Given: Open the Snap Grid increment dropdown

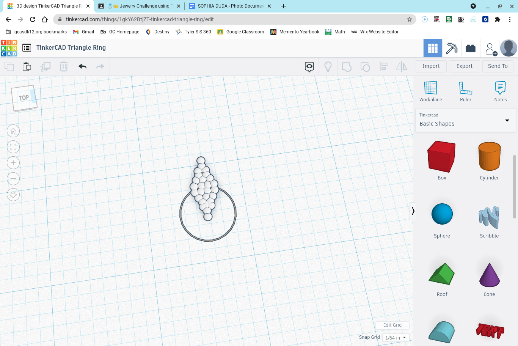Looking at the screenshot, I should (x=396, y=337).
